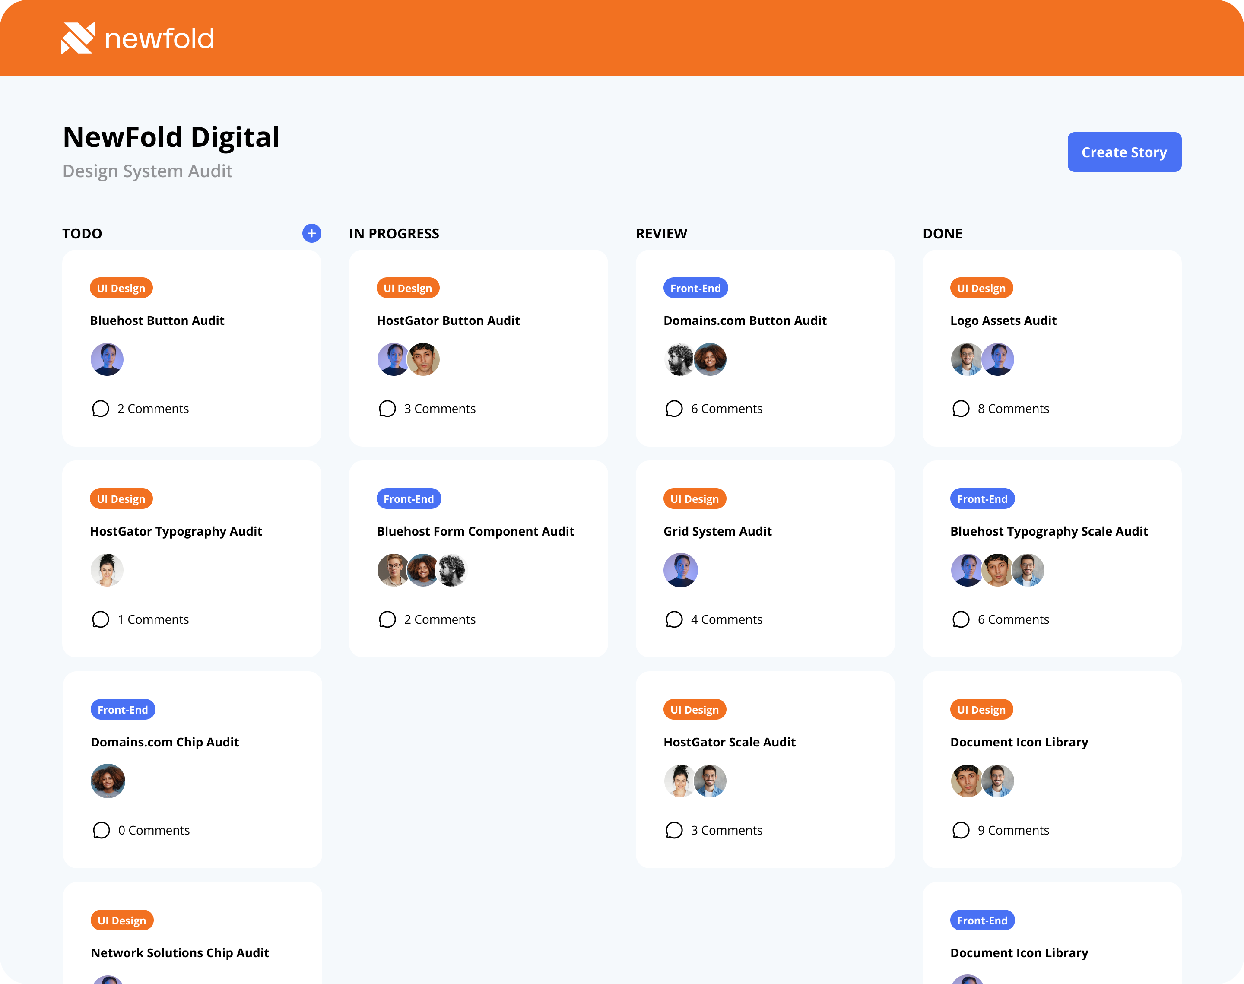Open comments on Domains.com Chip Audit

coord(142,830)
